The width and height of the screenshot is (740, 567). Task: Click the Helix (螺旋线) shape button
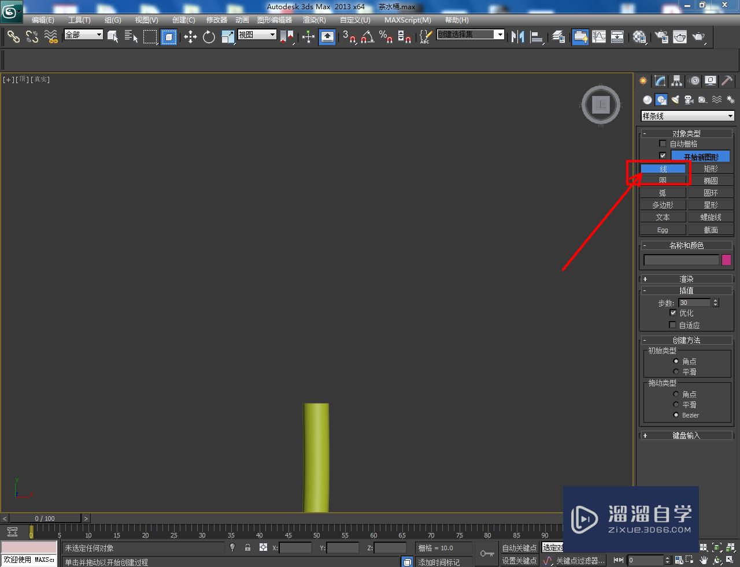click(711, 217)
